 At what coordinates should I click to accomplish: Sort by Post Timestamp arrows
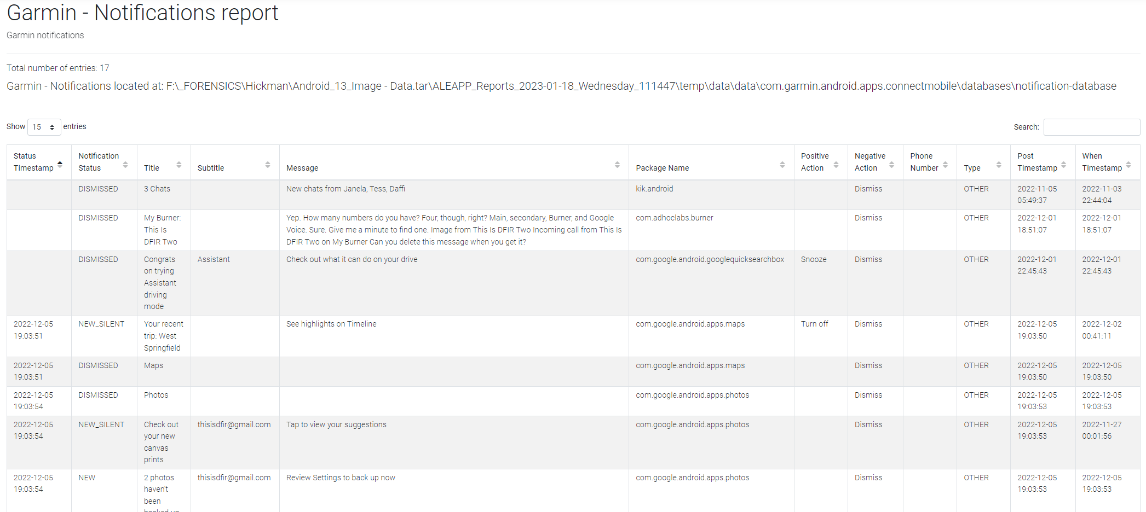[x=1063, y=165]
